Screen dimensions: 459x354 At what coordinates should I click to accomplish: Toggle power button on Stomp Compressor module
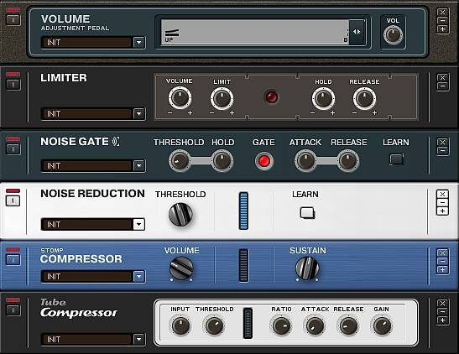pos(13,259)
